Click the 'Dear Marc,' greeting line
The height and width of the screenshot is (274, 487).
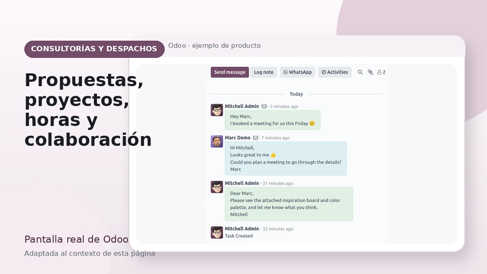point(242,194)
